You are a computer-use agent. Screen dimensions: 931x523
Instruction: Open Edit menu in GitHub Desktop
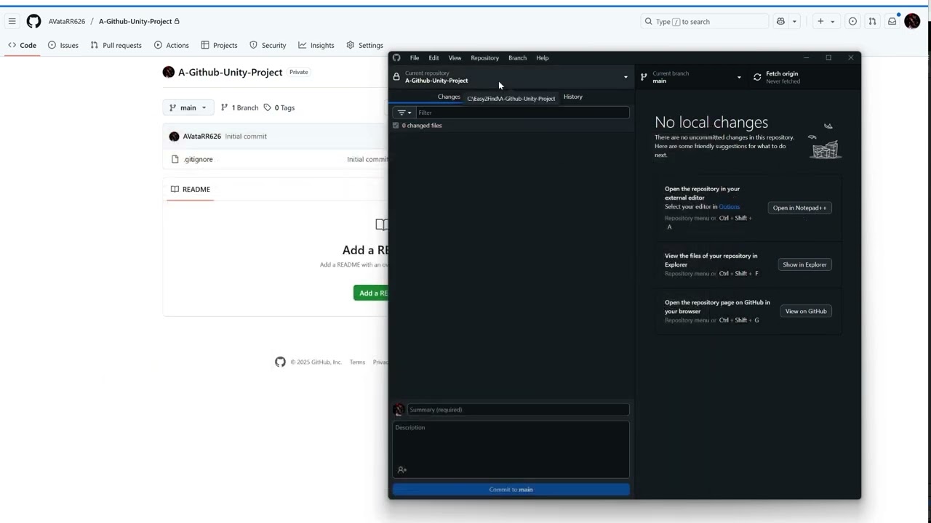pyautogui.click(x=433, y=57)
